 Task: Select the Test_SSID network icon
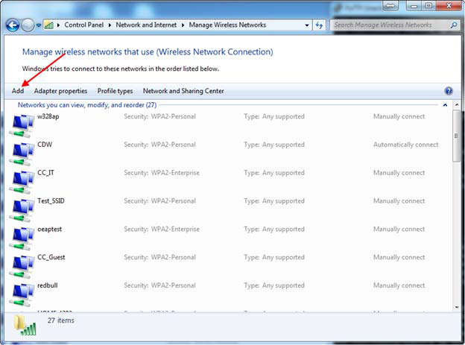click(22, 210)
